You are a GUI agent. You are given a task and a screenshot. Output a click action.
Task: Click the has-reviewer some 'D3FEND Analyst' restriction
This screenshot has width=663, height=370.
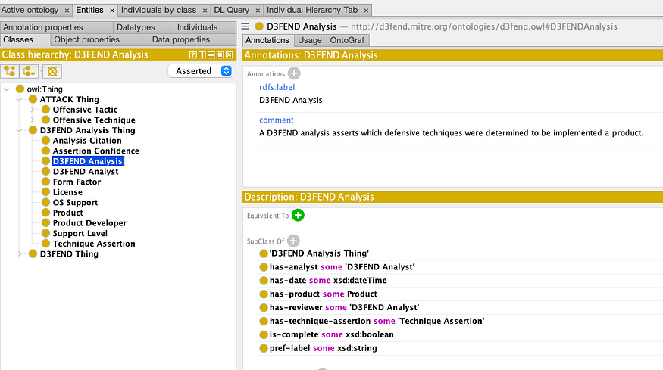pyautogui.click(x=344, y=307)
